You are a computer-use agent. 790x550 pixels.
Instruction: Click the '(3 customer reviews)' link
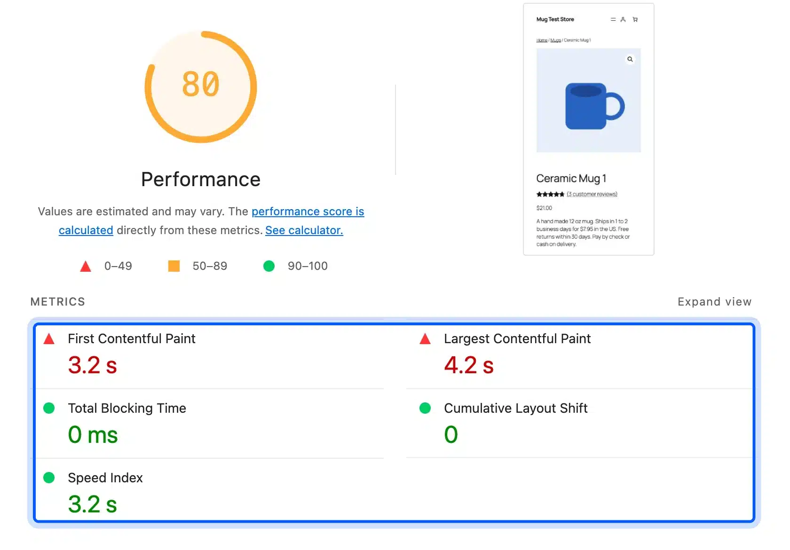pos(592,194)
